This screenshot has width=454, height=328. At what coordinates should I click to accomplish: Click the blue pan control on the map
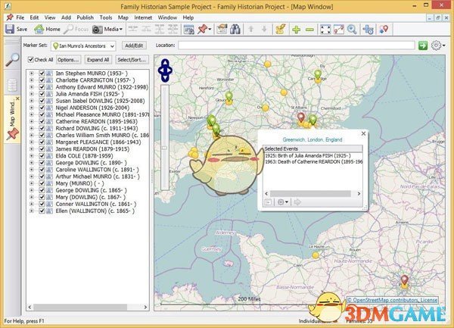(x=164, y=71)
